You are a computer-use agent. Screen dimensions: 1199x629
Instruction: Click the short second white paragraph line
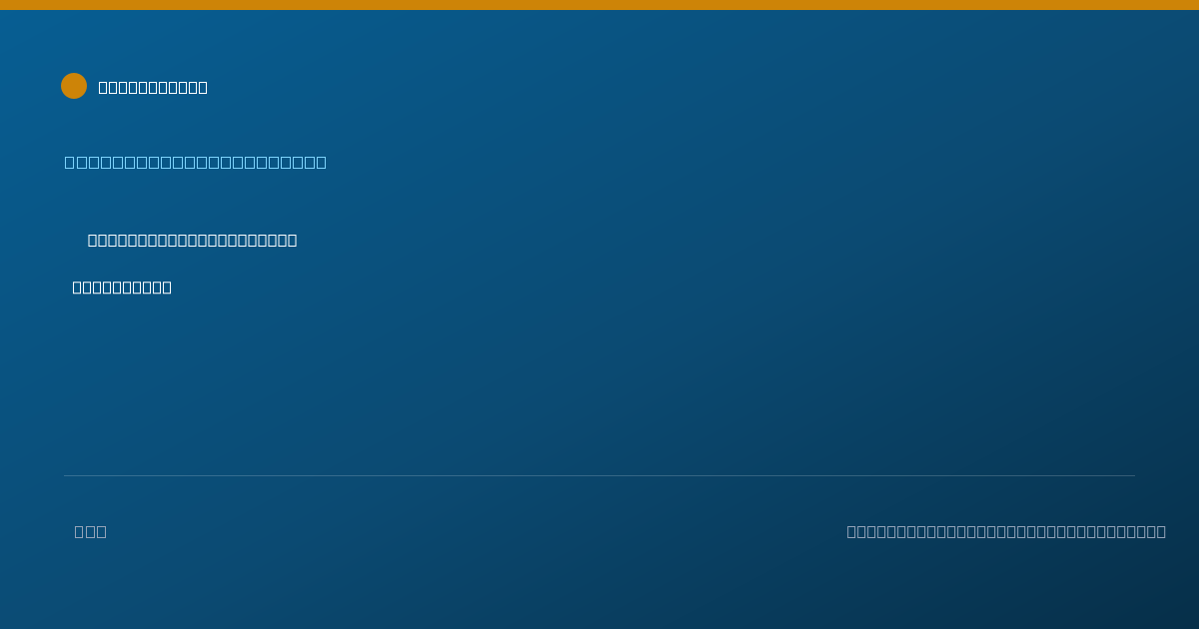122,288
